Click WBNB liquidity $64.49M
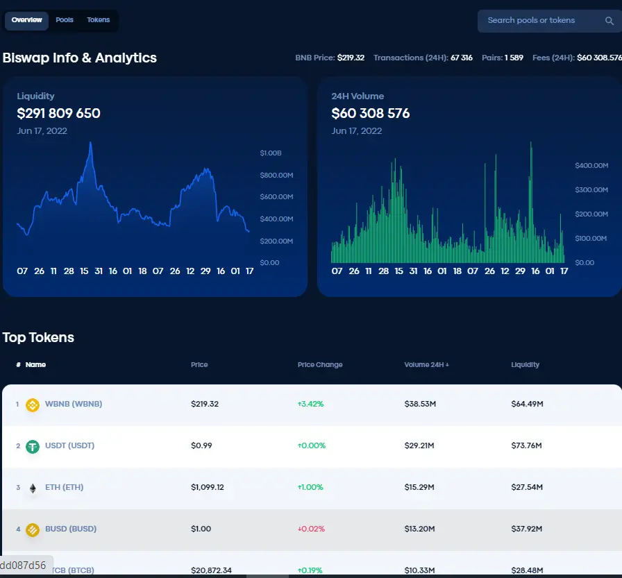Image resolution: width=622 pixels, height=578 pixels. [527, 404]
